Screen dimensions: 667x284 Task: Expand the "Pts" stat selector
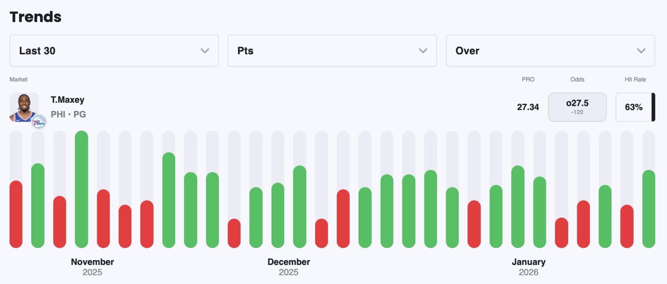tap(332, 51)
